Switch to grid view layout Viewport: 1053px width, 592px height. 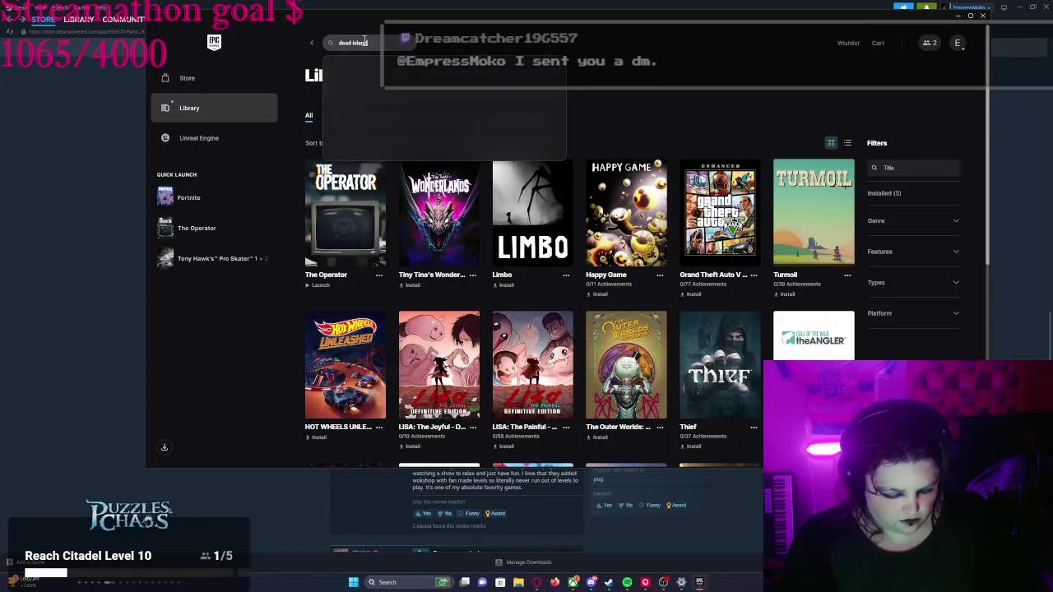coord(831,143)
